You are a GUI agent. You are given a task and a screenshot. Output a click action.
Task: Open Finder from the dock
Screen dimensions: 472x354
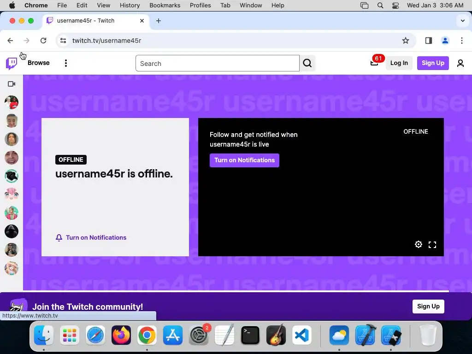(44, 335)
